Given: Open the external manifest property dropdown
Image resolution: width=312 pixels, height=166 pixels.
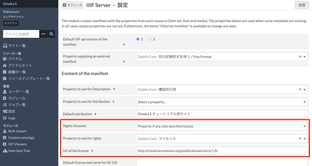Looking at the screenshot, I should click(x=304, y=57).
